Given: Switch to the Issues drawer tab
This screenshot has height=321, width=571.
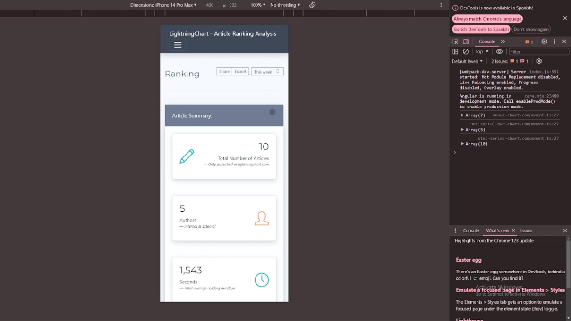Looking at the screenshot, I should pyautogui.click(x=526, y=230).
